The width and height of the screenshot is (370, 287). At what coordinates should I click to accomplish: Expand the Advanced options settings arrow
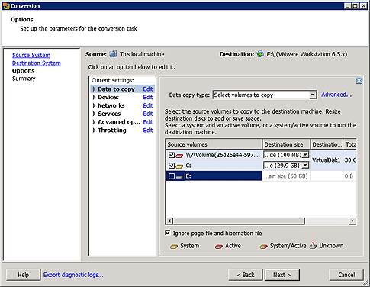pos(94,122)
